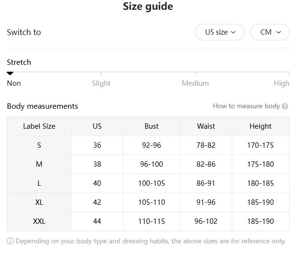Select the High stretch label
The width and height of the screenshot is (298, 256).
(x=281, y=83)
